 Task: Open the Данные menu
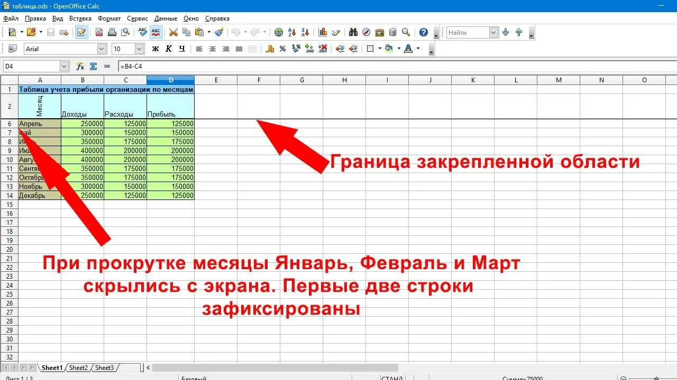(x=166, y=18)
